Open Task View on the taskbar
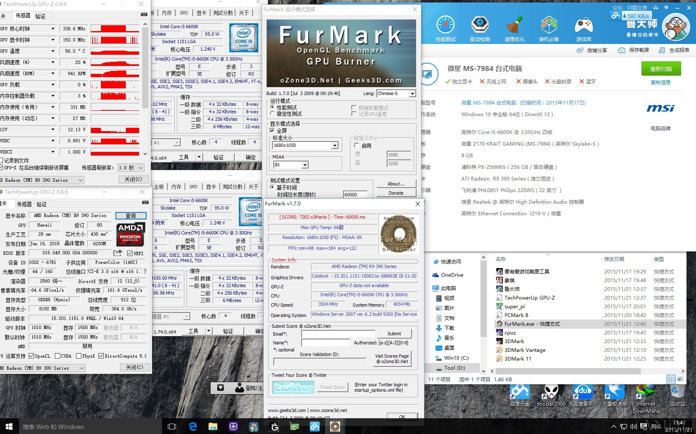 tap(172, 426)
